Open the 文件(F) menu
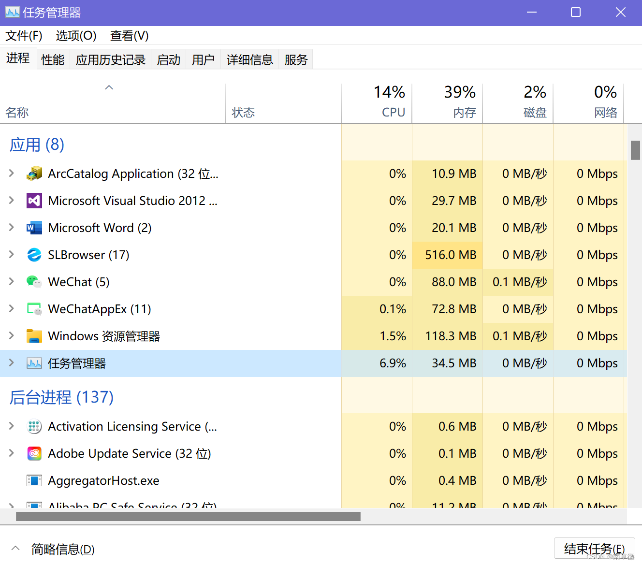642x565 pixels. 24,36
